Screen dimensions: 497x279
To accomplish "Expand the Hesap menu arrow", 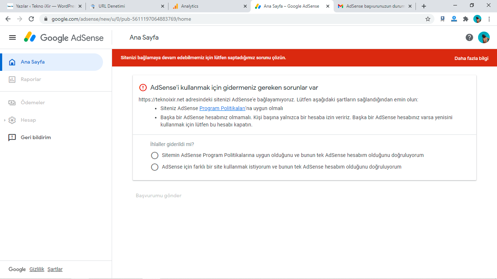I will (5, 120).
